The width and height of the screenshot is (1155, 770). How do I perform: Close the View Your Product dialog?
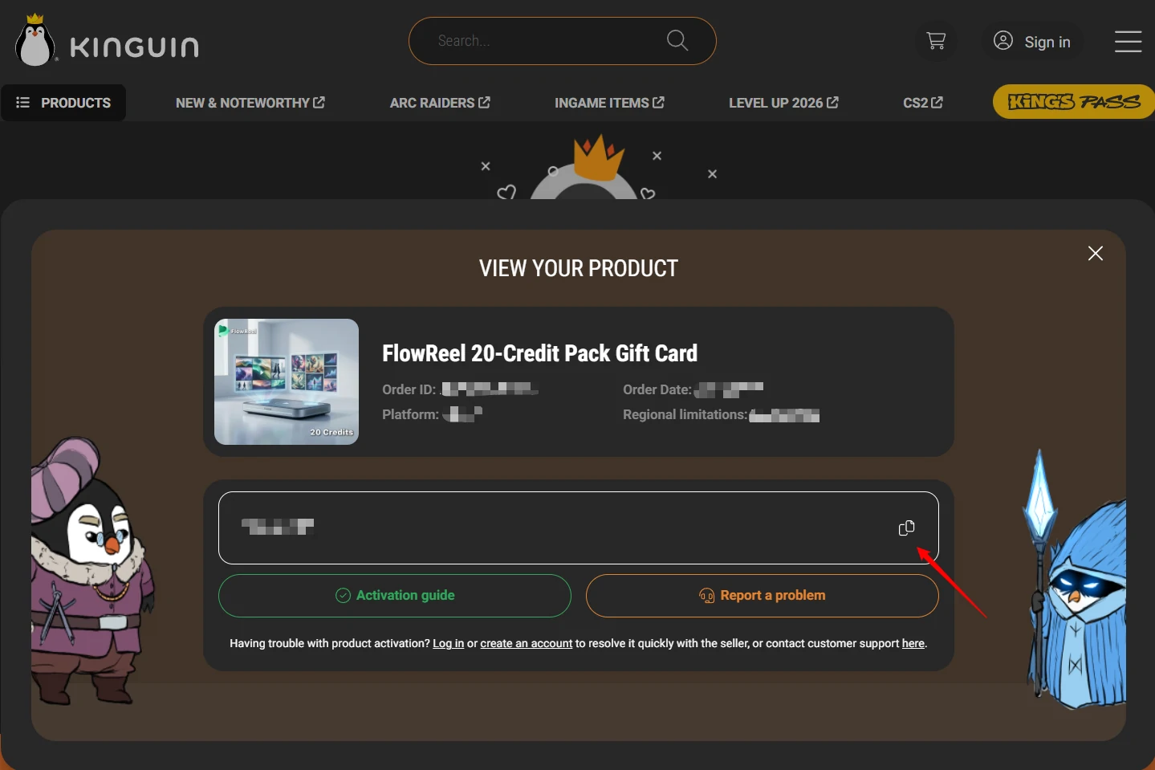pos(1096,254)
